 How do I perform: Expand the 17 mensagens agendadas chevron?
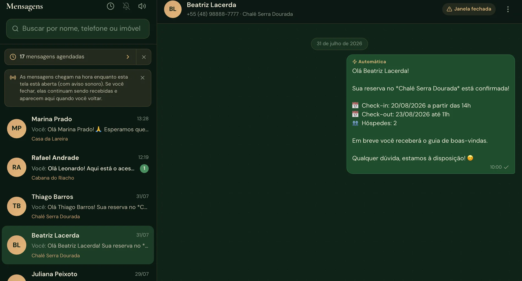click(x=128, y=57)
